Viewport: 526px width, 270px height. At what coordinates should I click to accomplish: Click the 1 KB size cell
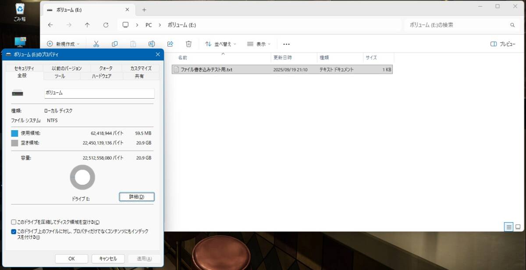(x=387, y=69)
